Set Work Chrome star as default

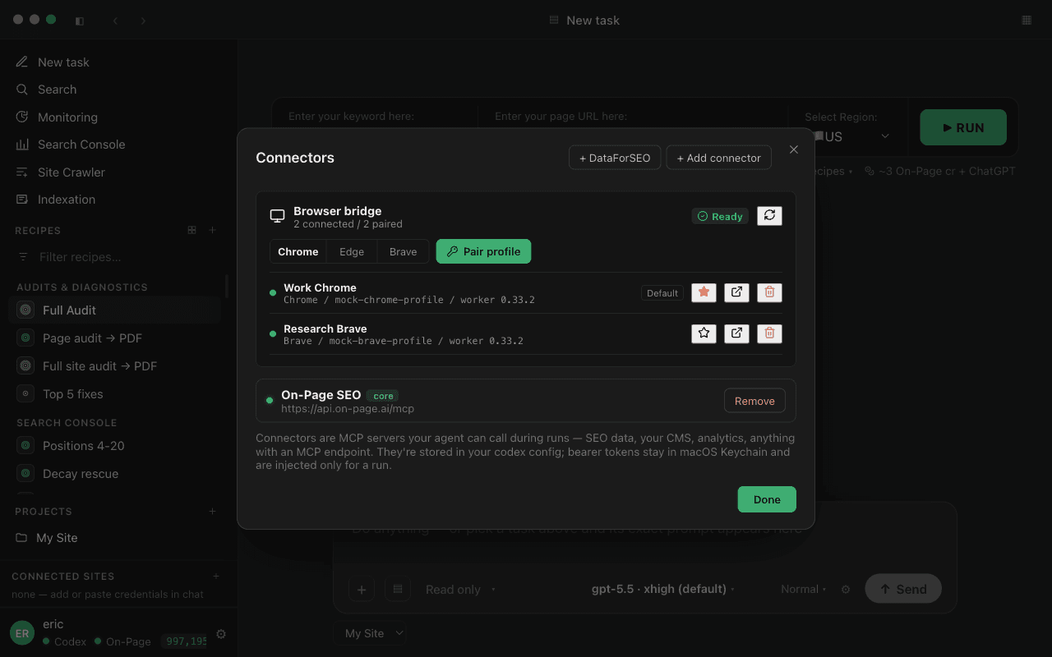point(704,292)
